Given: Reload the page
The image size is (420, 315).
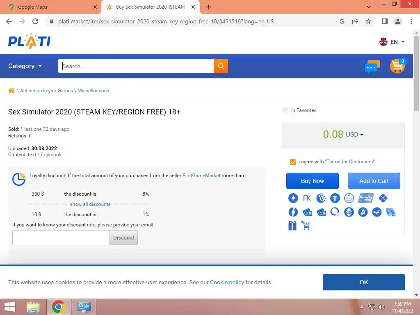Looking at the screenshot, I should 35,21.
